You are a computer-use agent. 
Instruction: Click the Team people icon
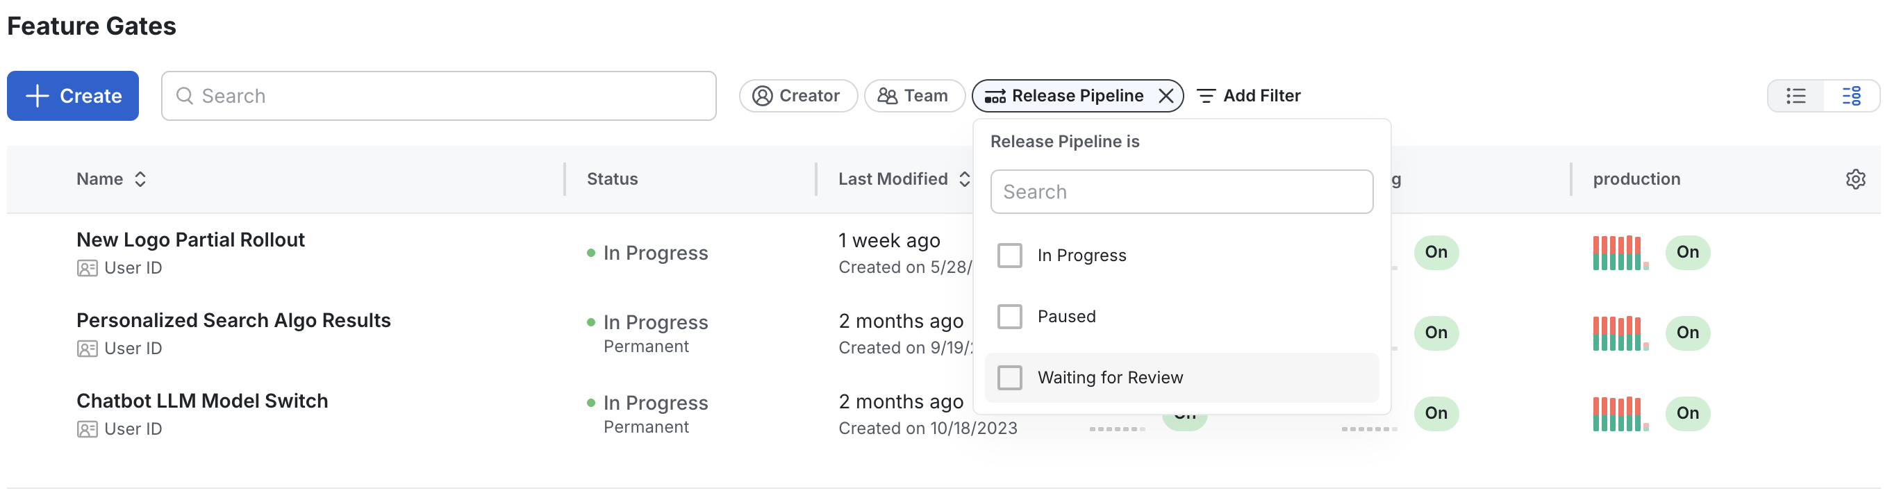887,96
